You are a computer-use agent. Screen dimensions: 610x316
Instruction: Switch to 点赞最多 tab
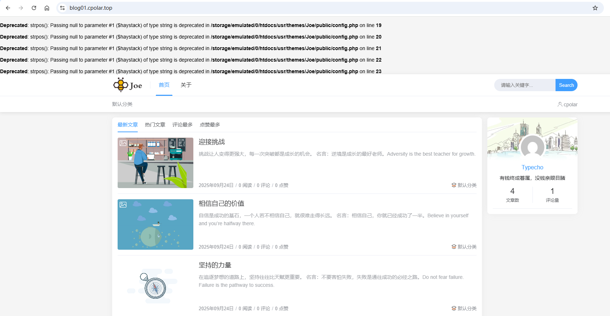[210, 125]
